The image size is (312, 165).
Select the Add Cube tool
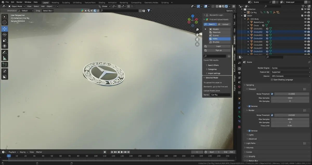tap(5, 64)
